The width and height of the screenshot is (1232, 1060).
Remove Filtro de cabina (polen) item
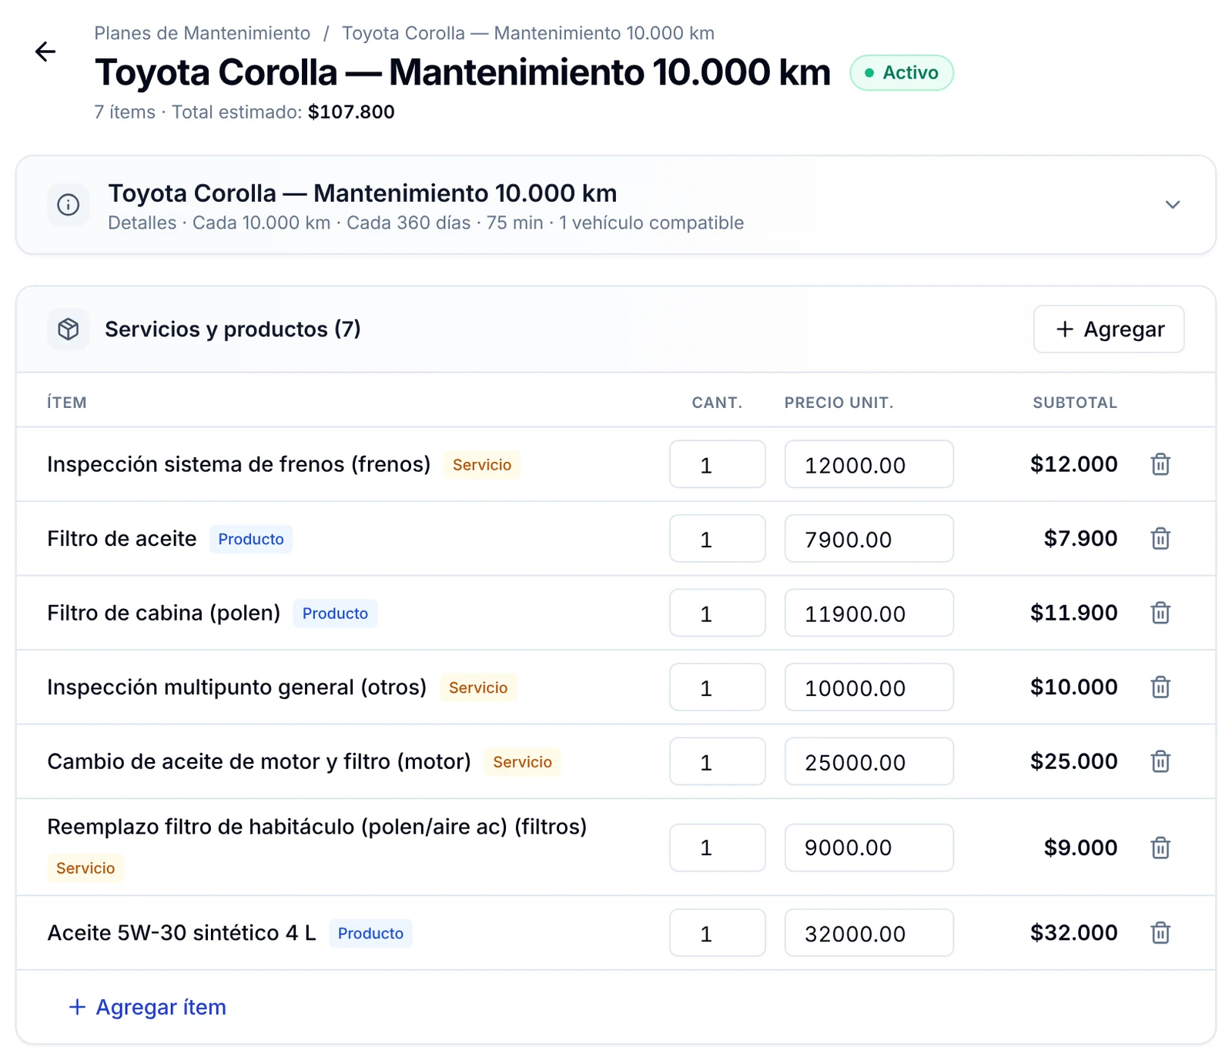pos(1160,613)
